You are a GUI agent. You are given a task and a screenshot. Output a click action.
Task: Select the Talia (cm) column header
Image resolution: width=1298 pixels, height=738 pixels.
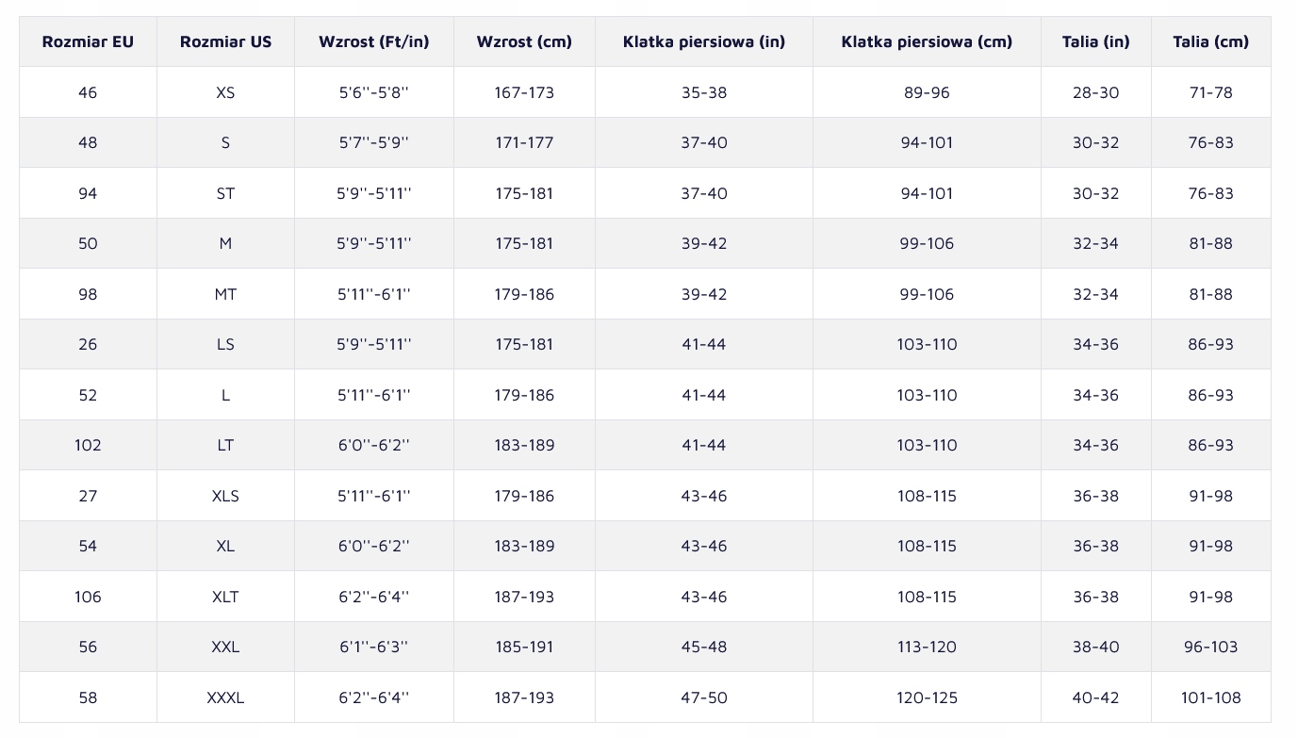tap(1210, 41)
